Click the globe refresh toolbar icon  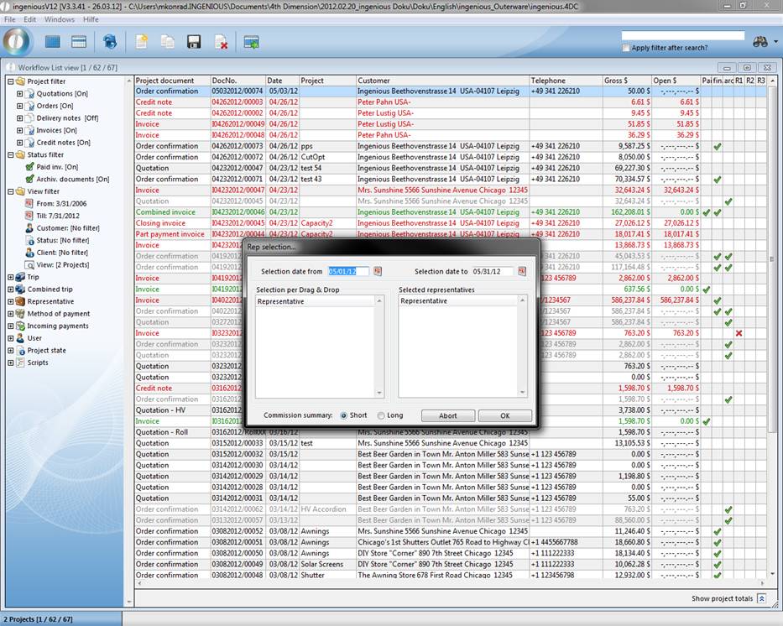[110, 42]
